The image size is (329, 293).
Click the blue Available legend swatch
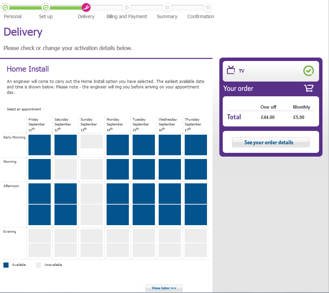click(6, 265)
